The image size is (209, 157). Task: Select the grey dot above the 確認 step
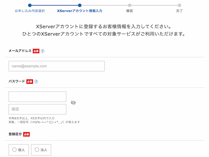pyautogui.click(x=129, y=5)
